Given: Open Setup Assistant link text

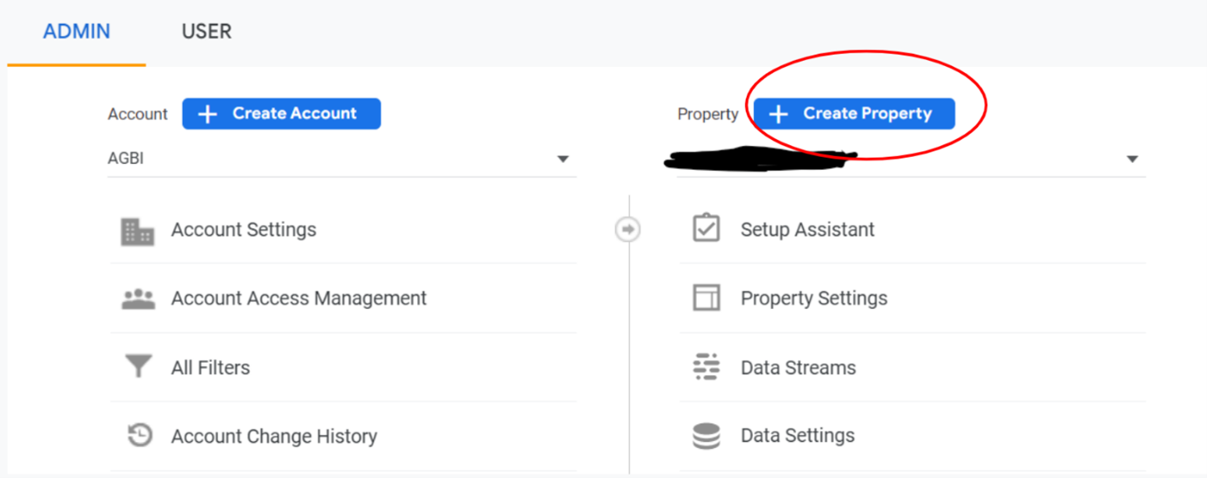Looking at the screenshot, I should pyautogui.click(x=808, y=230).
